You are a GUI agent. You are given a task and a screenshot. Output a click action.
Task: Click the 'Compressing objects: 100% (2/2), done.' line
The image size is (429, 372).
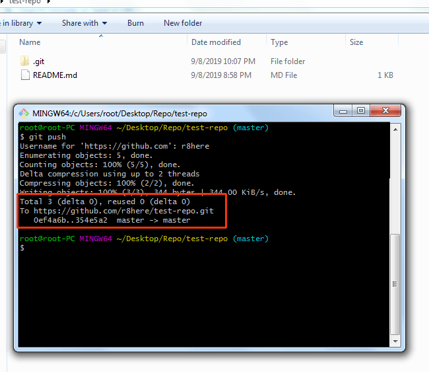coord(107,183)
